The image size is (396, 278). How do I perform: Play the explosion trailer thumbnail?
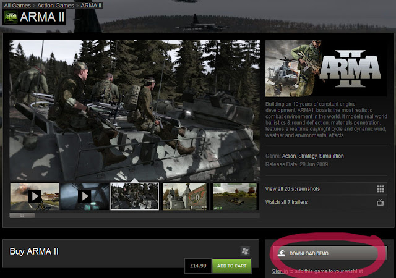35,196
